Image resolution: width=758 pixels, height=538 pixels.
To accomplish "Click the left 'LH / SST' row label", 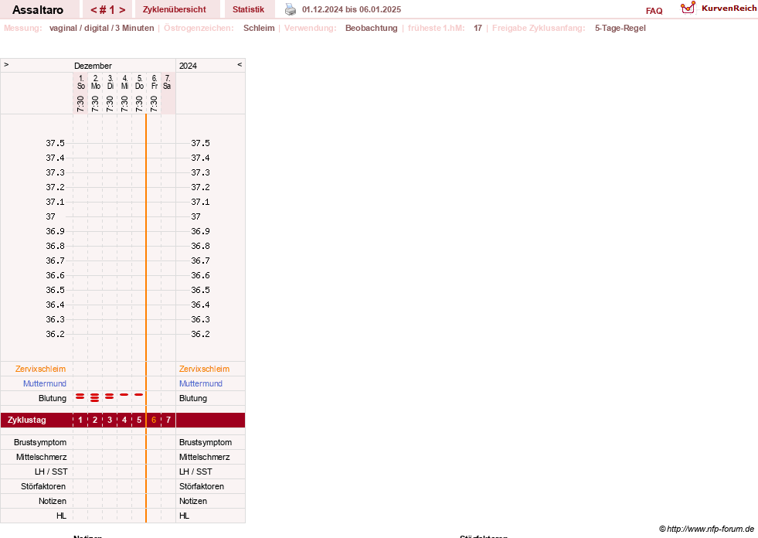I will click(x=51, y=472).
